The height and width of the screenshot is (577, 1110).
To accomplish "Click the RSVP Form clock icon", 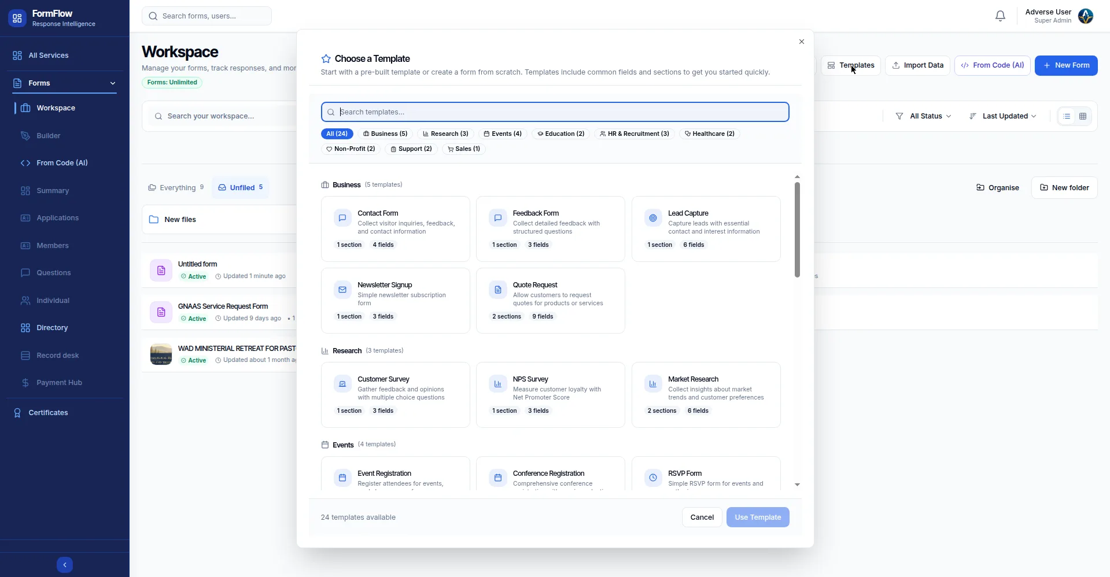I will (653, 478).
